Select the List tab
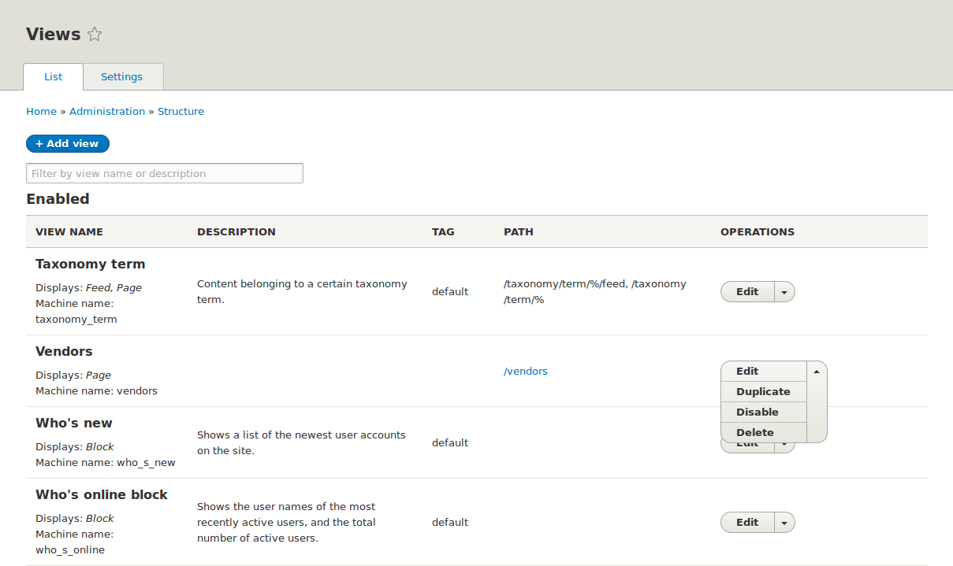The image size is (953, 566). (x=53, y=76)
